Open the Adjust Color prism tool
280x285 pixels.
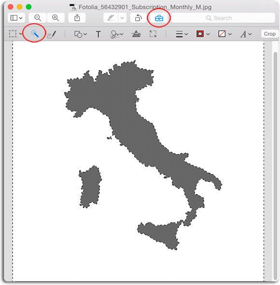tap(136, 34)
